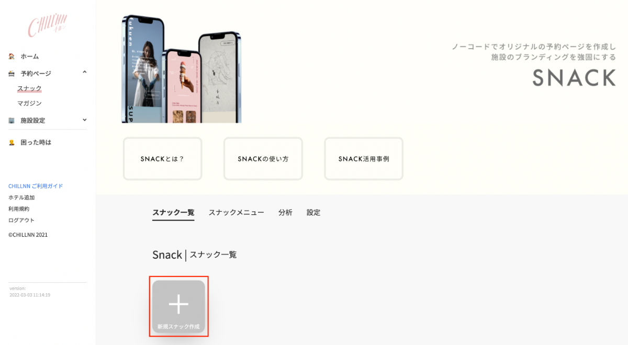Viewport: 628px width, 345px height.
Task: Select the スナック一覧 tab
Action: 173,213
